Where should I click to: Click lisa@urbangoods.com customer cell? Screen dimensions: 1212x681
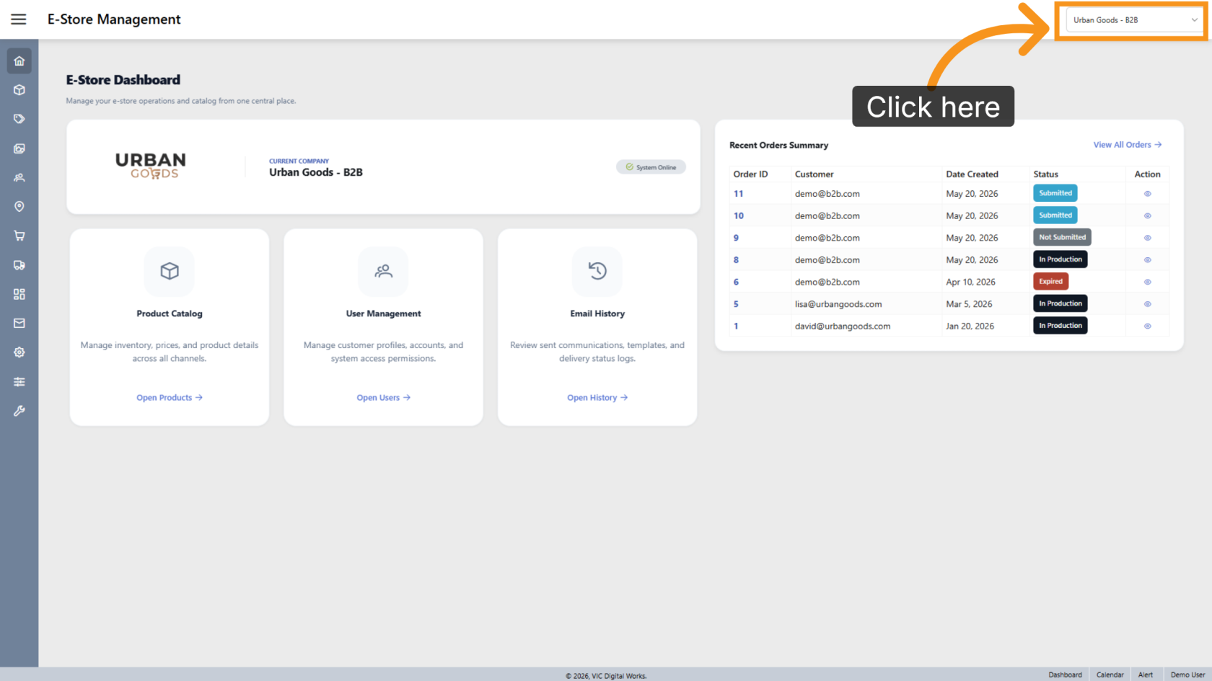838,304
